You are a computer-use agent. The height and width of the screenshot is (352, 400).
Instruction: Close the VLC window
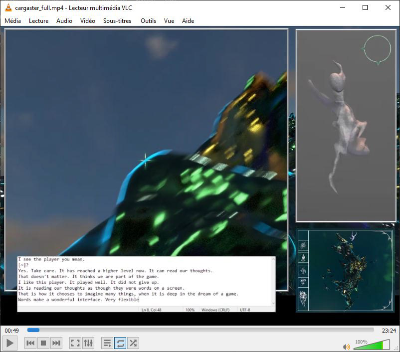click(388, 7)
